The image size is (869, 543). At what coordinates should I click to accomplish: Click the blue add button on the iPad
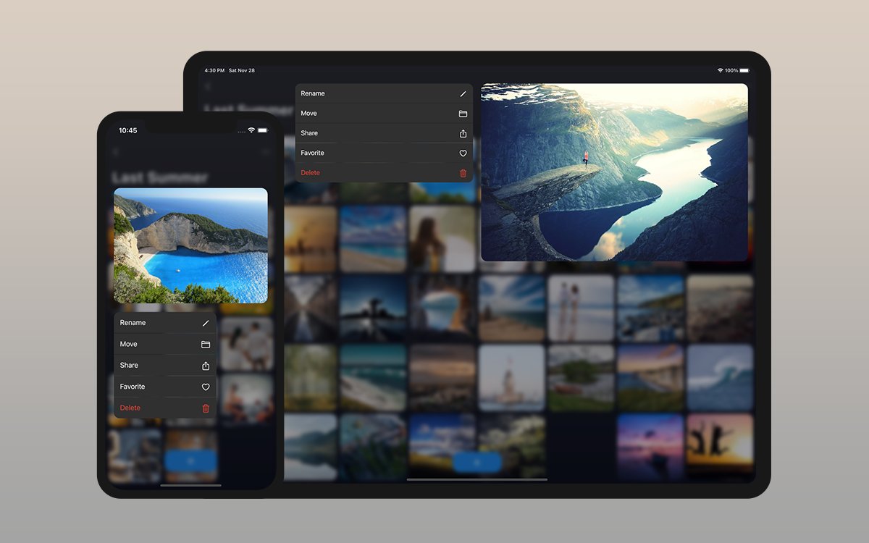[x=477, y=463]
